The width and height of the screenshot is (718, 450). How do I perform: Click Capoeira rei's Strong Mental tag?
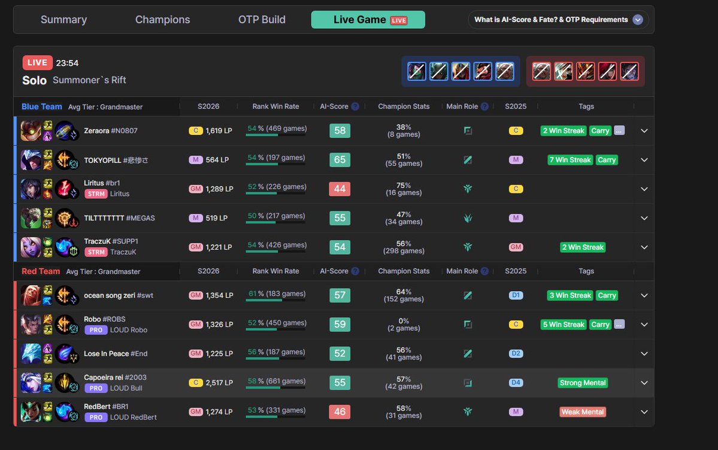click(583, 383)
